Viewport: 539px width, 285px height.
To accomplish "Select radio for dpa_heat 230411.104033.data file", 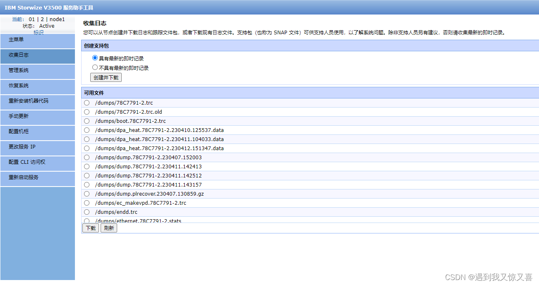I will point(87,139).
